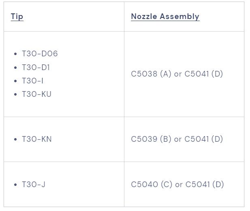Click the bullet before T30-KU
Image resolution: width=250 pixels, height=211 pixels.
[x=15, y=94]
